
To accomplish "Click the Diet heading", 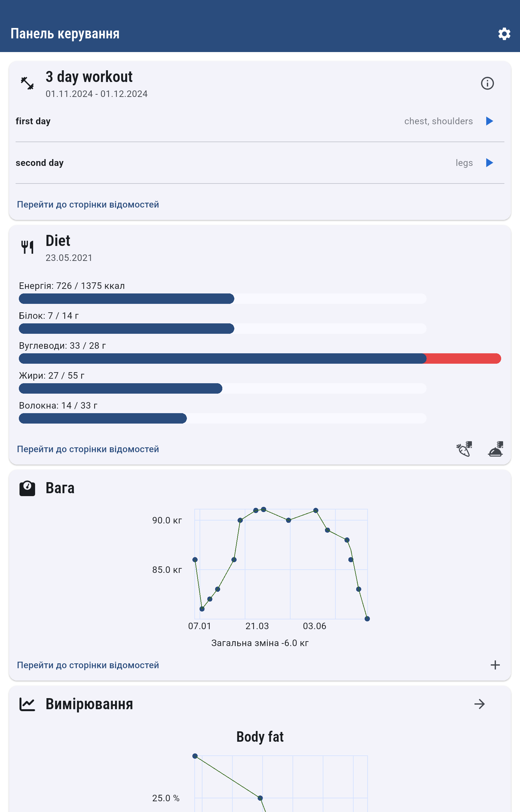I will point(58,241).
